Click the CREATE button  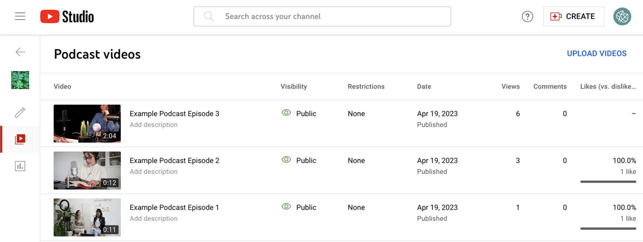[x=574, y=16]
